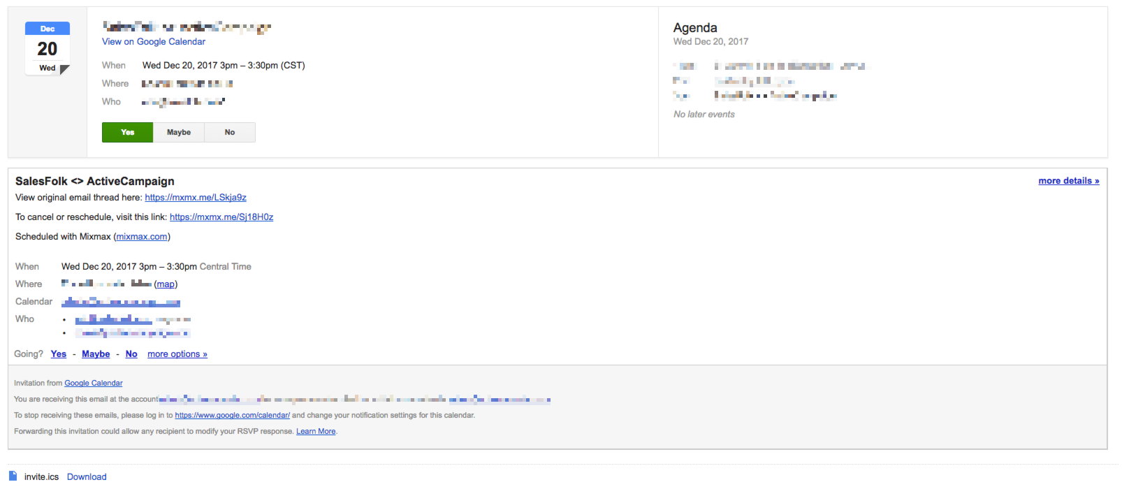This screenshot has height=496, width=1122.
Task: Expand more options » for RSVP
Action: pyautogui.click(x=177, y=354)
